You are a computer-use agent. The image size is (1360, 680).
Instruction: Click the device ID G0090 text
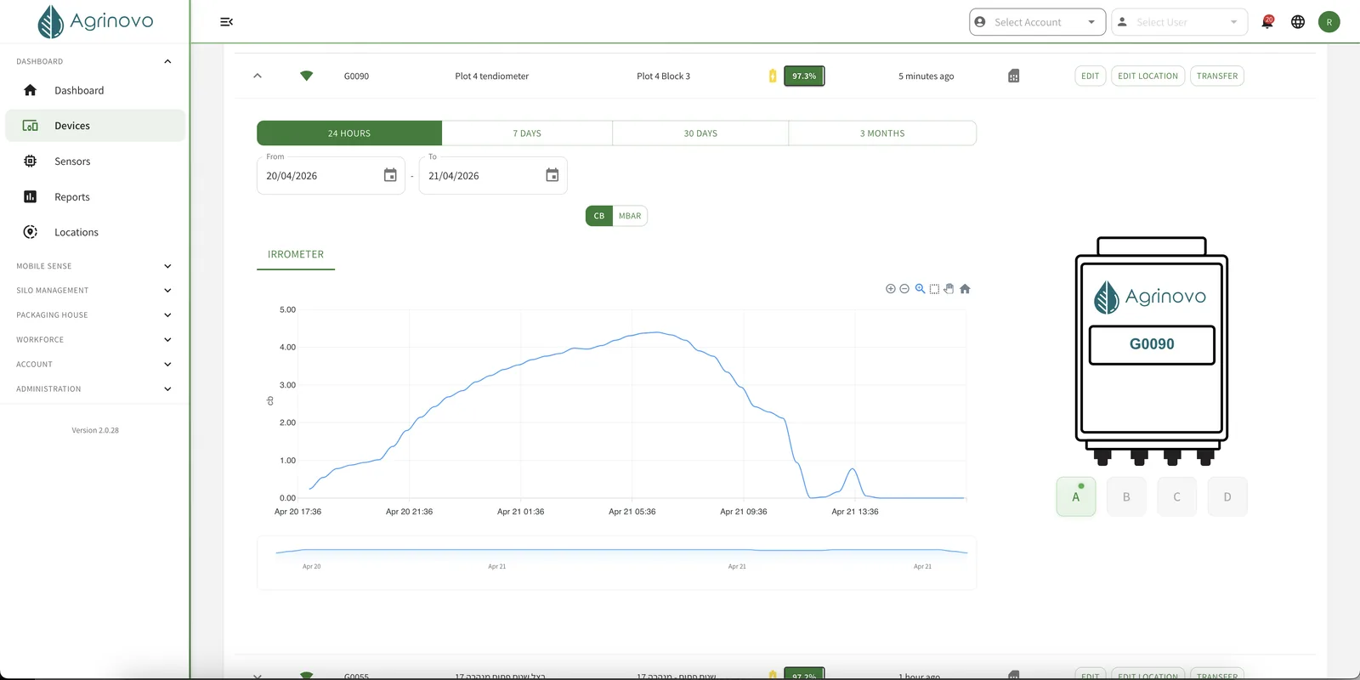click(356, 76)
